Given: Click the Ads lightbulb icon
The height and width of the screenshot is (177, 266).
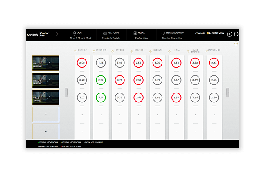Looking at the screenshot, I should 74,33.
